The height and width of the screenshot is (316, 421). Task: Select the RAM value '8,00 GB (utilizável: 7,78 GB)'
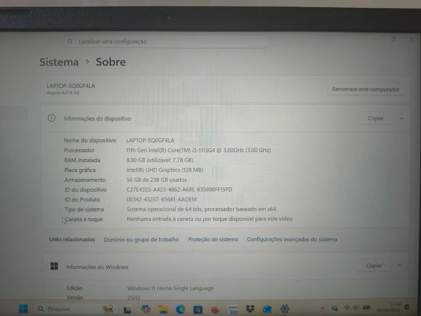coord(160,160)
